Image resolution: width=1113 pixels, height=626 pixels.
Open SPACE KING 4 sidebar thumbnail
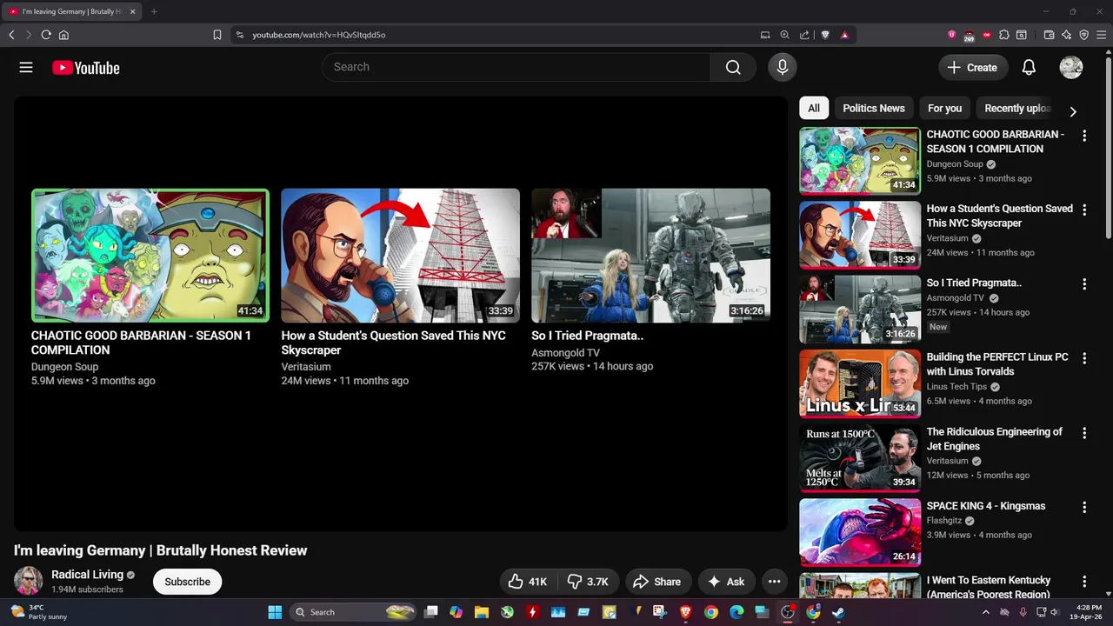[x=860, y=532]
